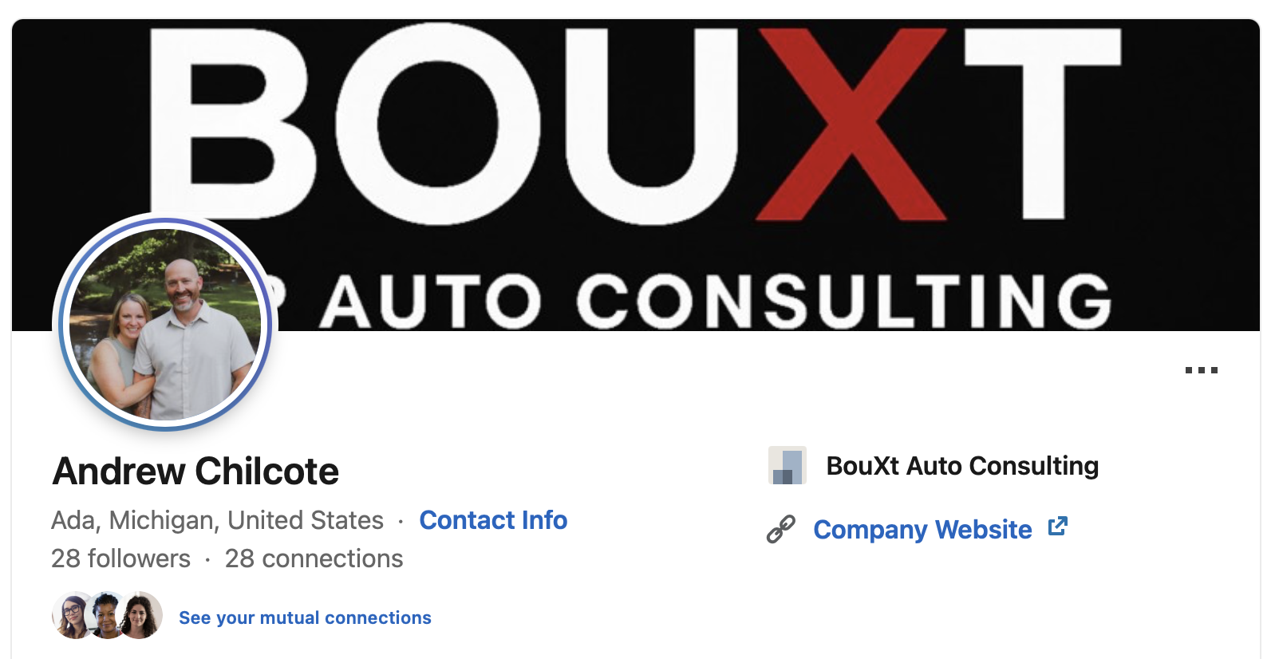Click the red X in the banner logo
The width and height of the screenshot is (1275, 659).
(x=851, y=124)
